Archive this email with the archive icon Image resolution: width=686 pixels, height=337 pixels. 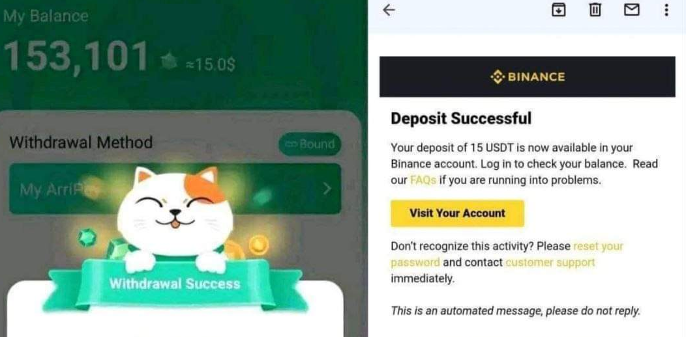point(558,10)
